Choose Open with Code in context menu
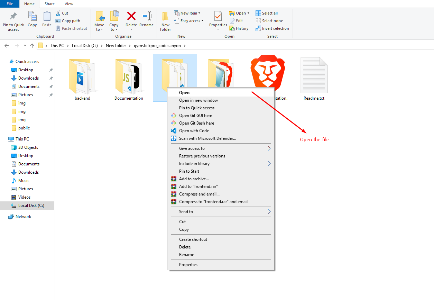 [x=194, y=131]
